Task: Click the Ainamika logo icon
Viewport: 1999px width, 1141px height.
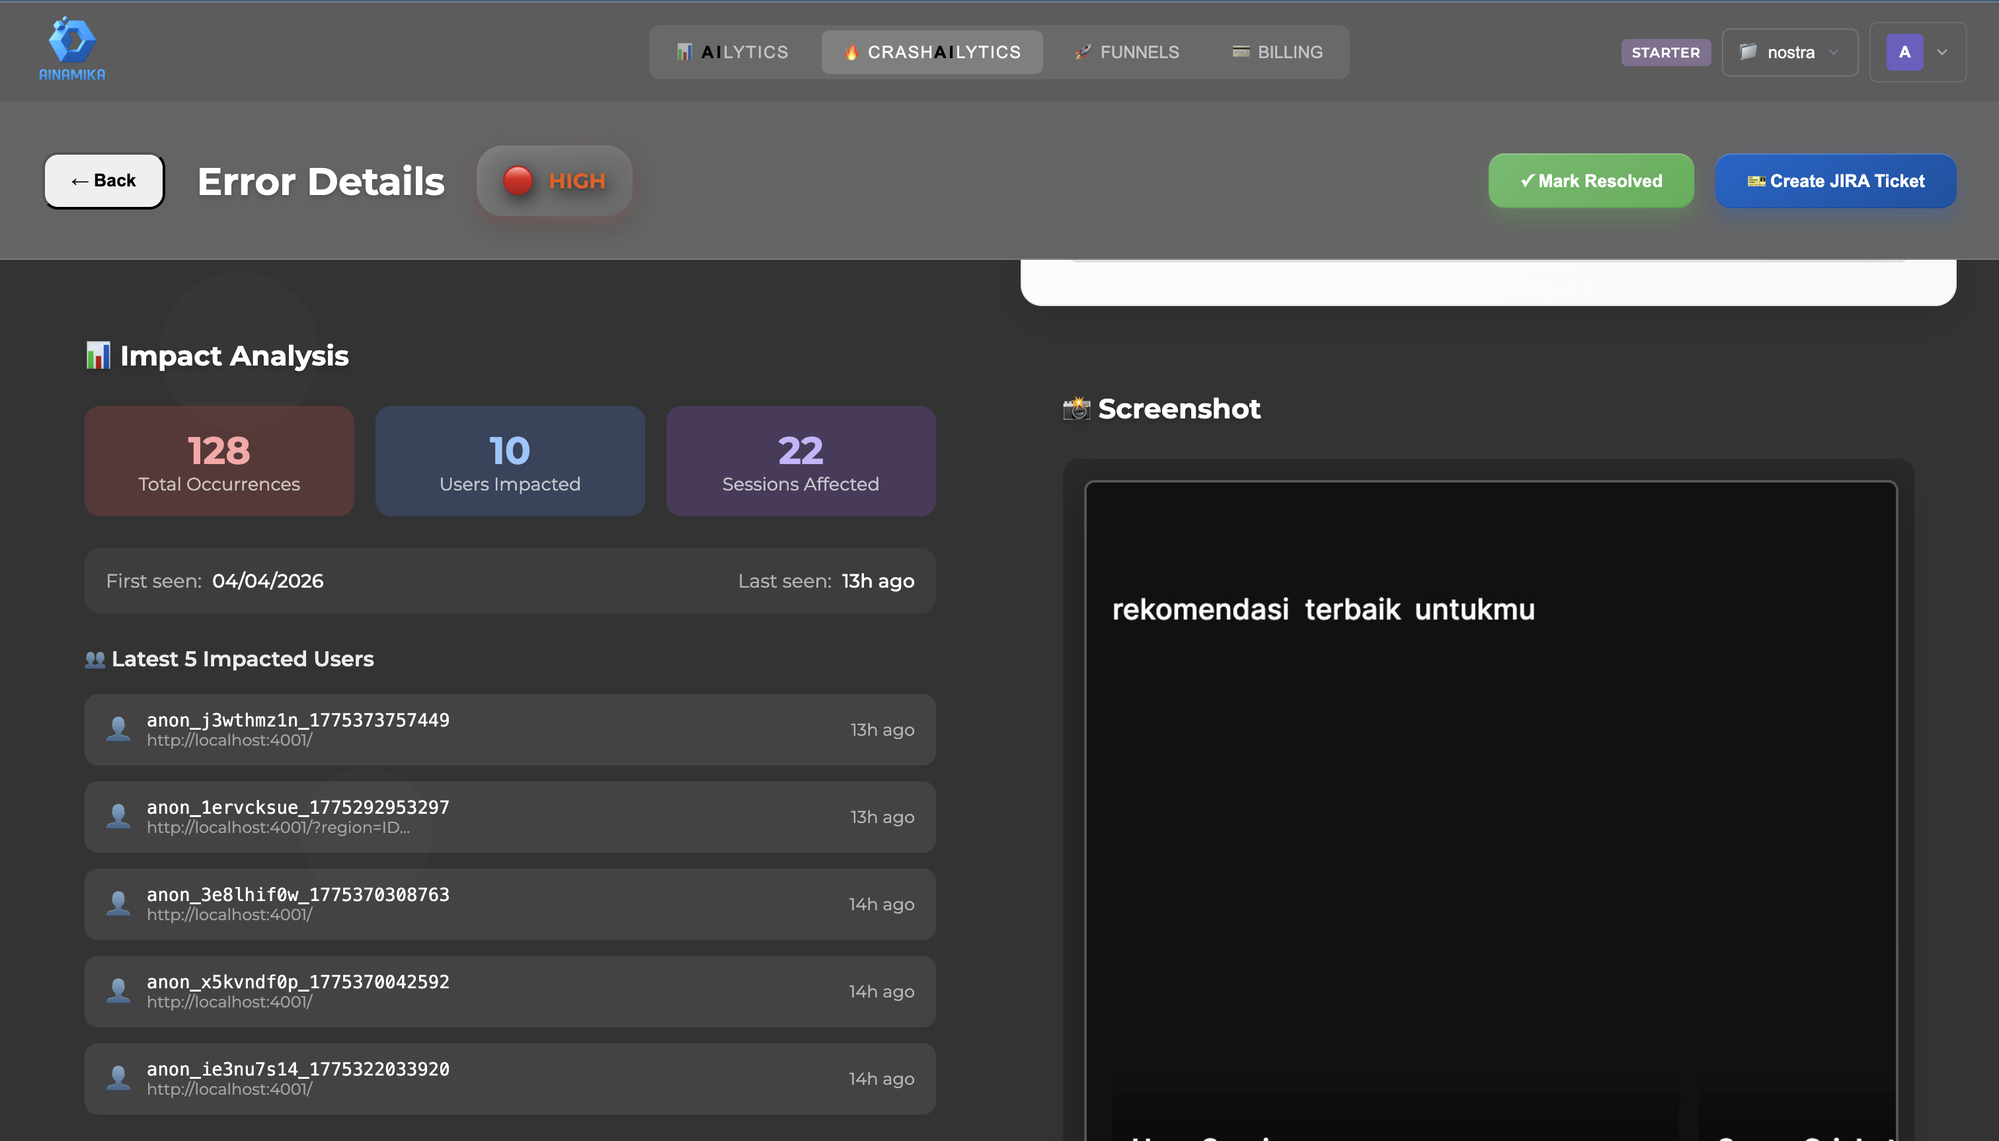Action: (x=71, y=41)
